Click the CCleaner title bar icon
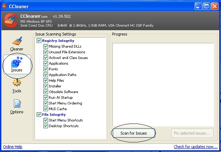This screenshot has height=152, width=221. tap(5, 6)
